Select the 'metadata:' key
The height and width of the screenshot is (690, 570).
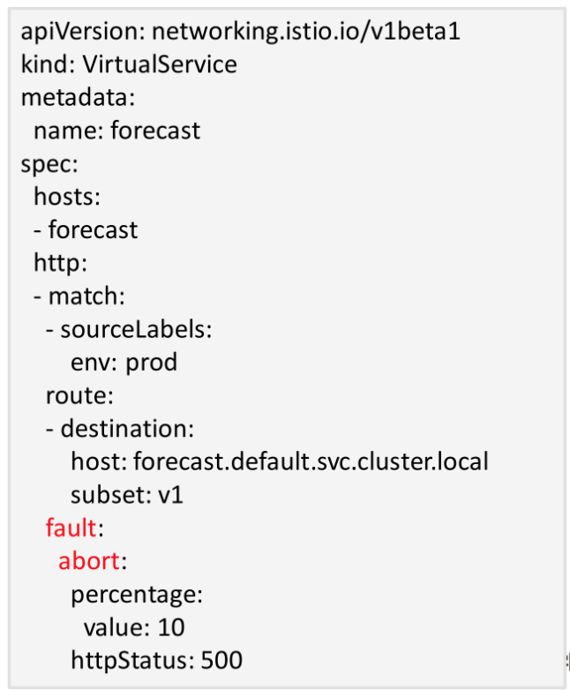coord(78,98)
